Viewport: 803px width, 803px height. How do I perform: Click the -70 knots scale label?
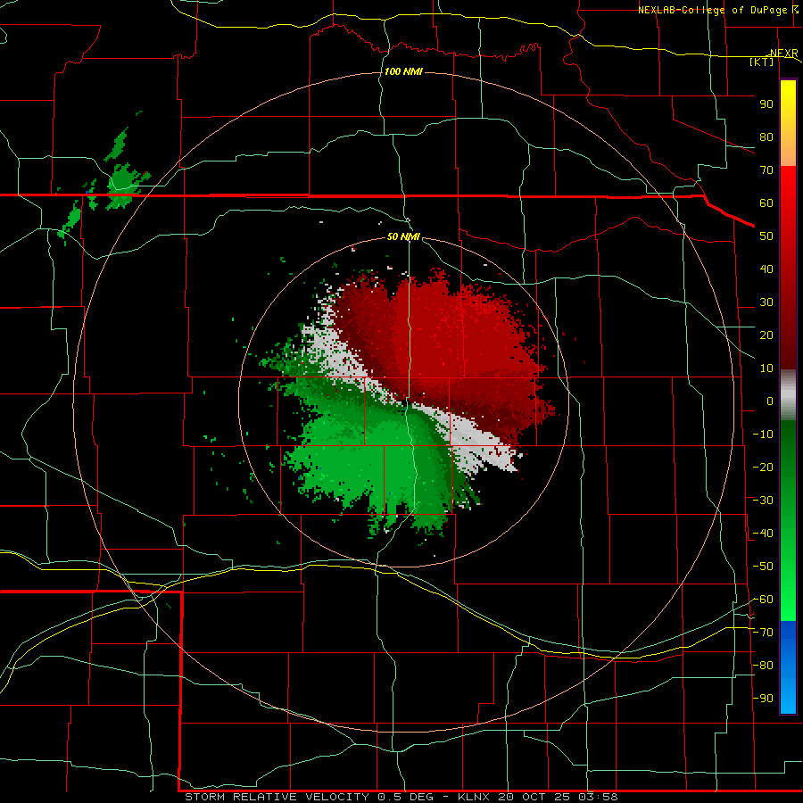coord(763,633)
